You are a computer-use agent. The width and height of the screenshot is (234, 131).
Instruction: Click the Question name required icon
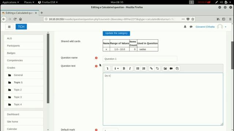click(96, 58)
